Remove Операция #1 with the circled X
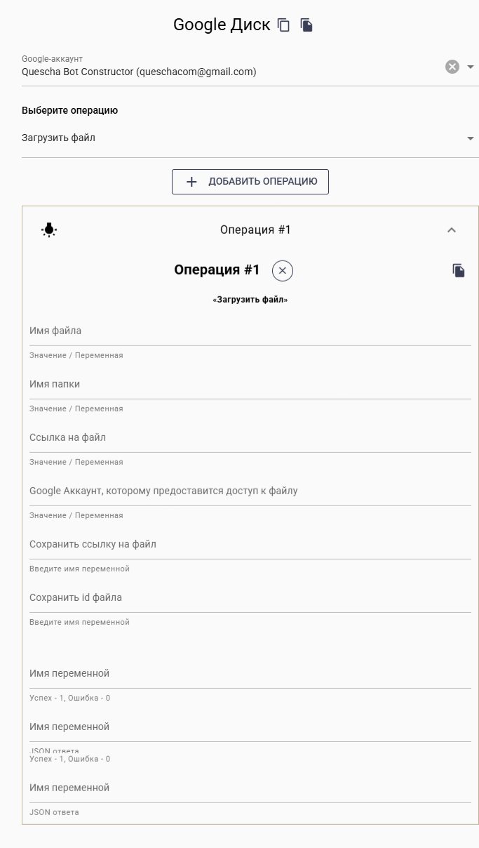This screenshot has height=848, width=479. coord(283,270)
